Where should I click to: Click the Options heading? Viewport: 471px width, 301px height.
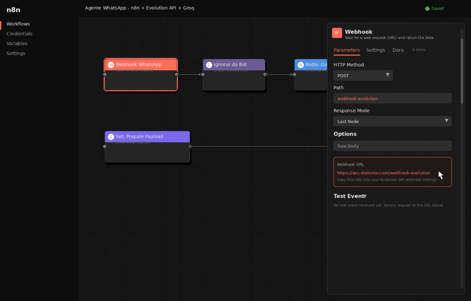345,134
